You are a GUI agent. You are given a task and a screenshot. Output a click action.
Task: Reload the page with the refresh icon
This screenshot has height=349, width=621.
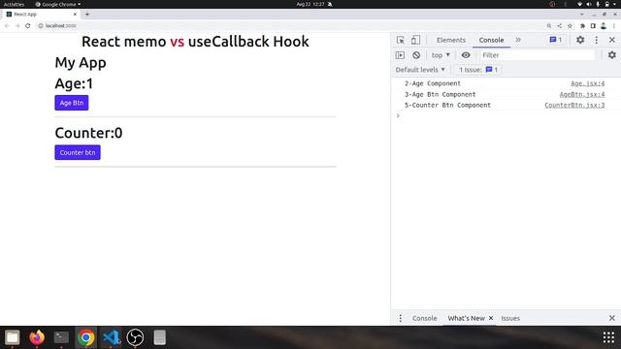tap(28, 26)
